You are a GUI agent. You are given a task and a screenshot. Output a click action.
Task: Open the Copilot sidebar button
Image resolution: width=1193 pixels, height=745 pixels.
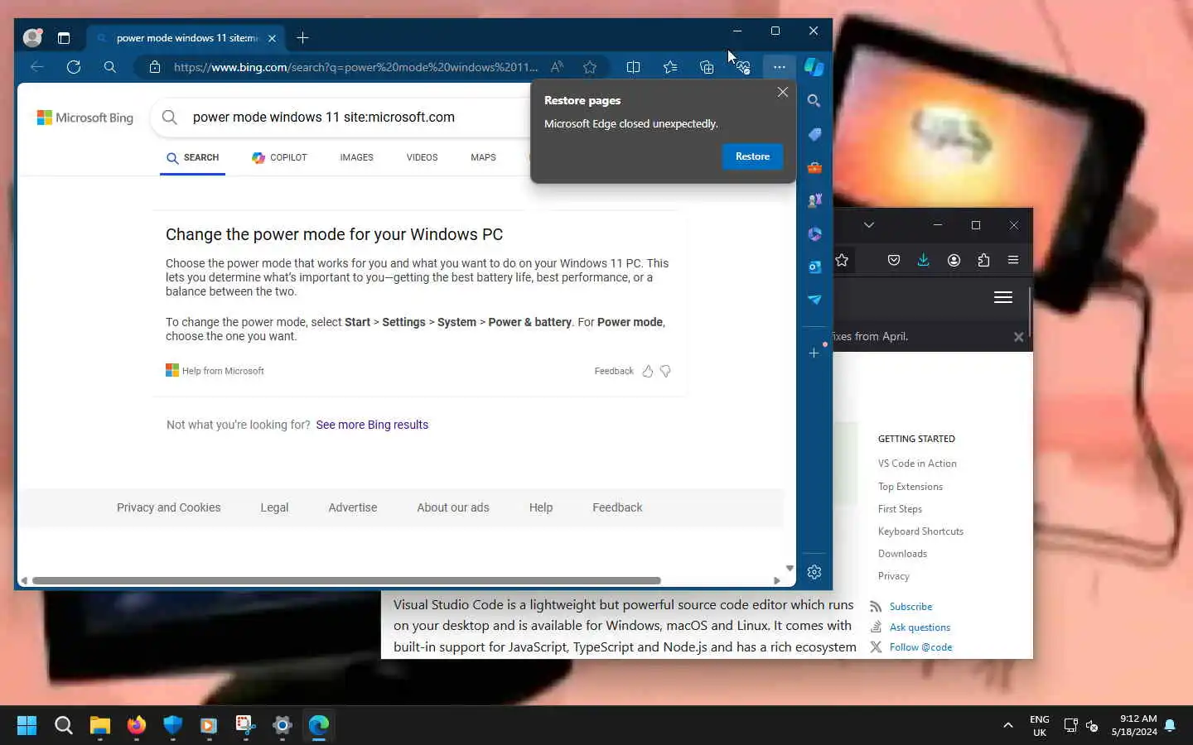click(x=814, y=67)
